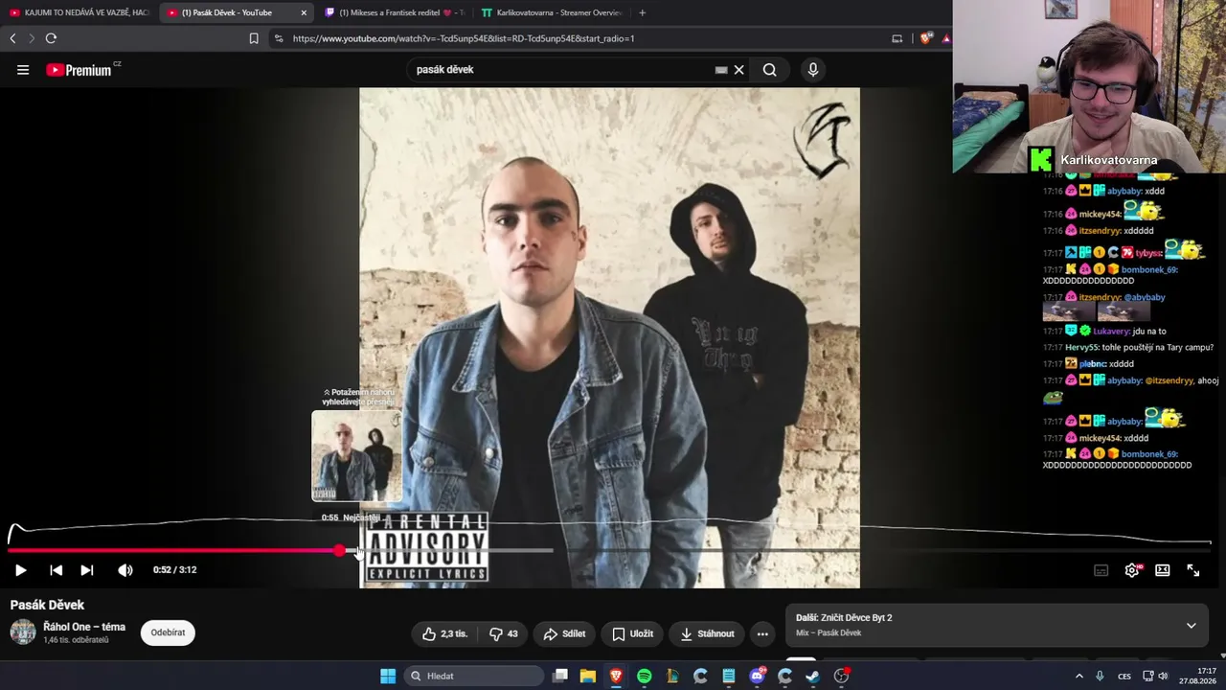Image resolution: width=1226 pixels, height=690 pixels.
Task: Dislike the video showing 43
Action: point(503,633)
